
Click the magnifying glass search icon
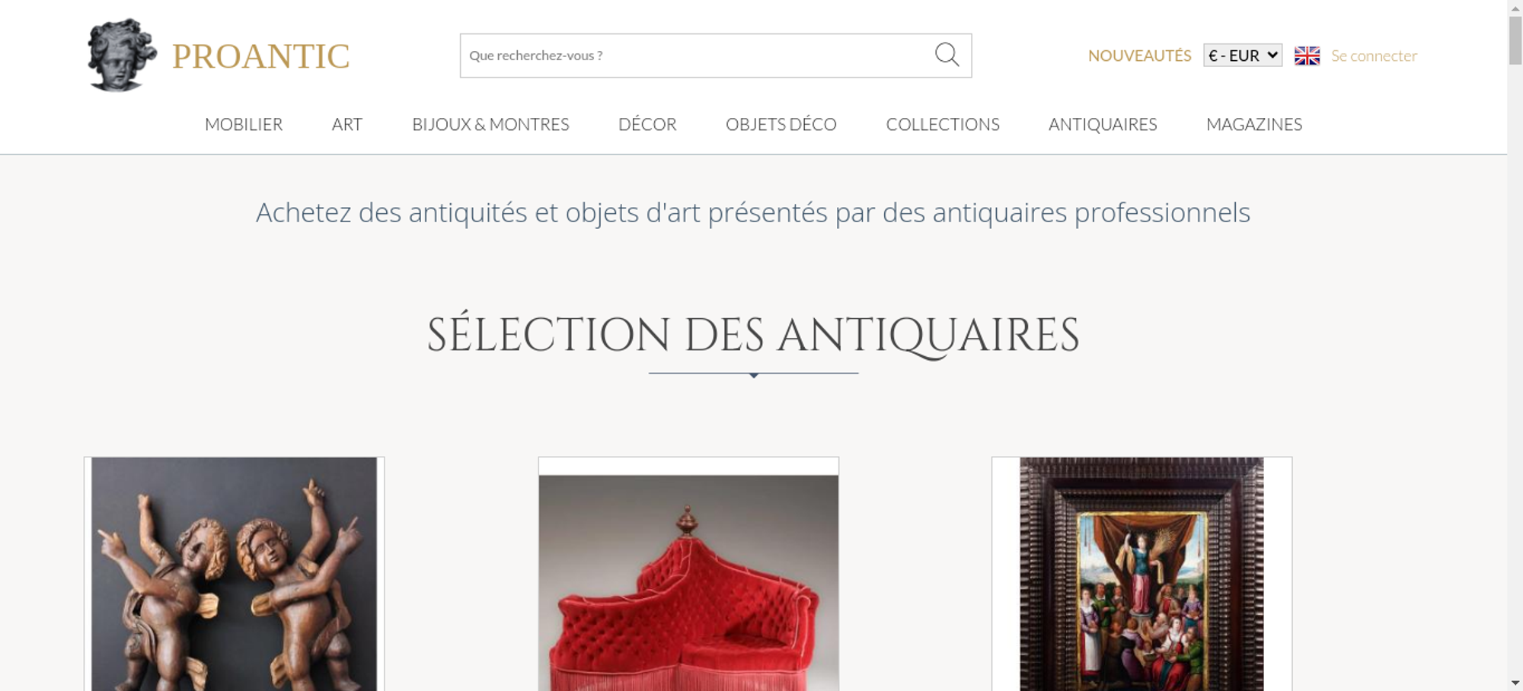coord(947,55)
